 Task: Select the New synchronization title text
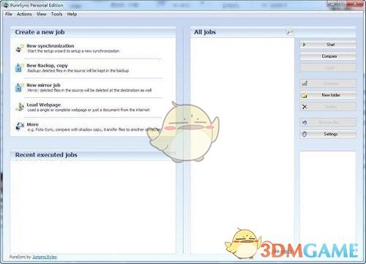[51, 46]
